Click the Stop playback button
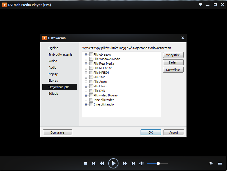227x171 pixels. tap(85, 163)
